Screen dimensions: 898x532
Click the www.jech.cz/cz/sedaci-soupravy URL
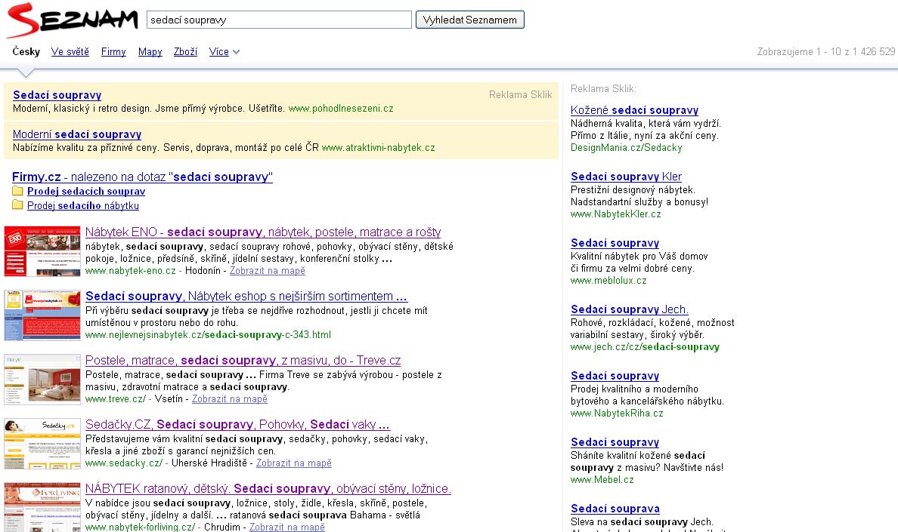click(645, 346)
